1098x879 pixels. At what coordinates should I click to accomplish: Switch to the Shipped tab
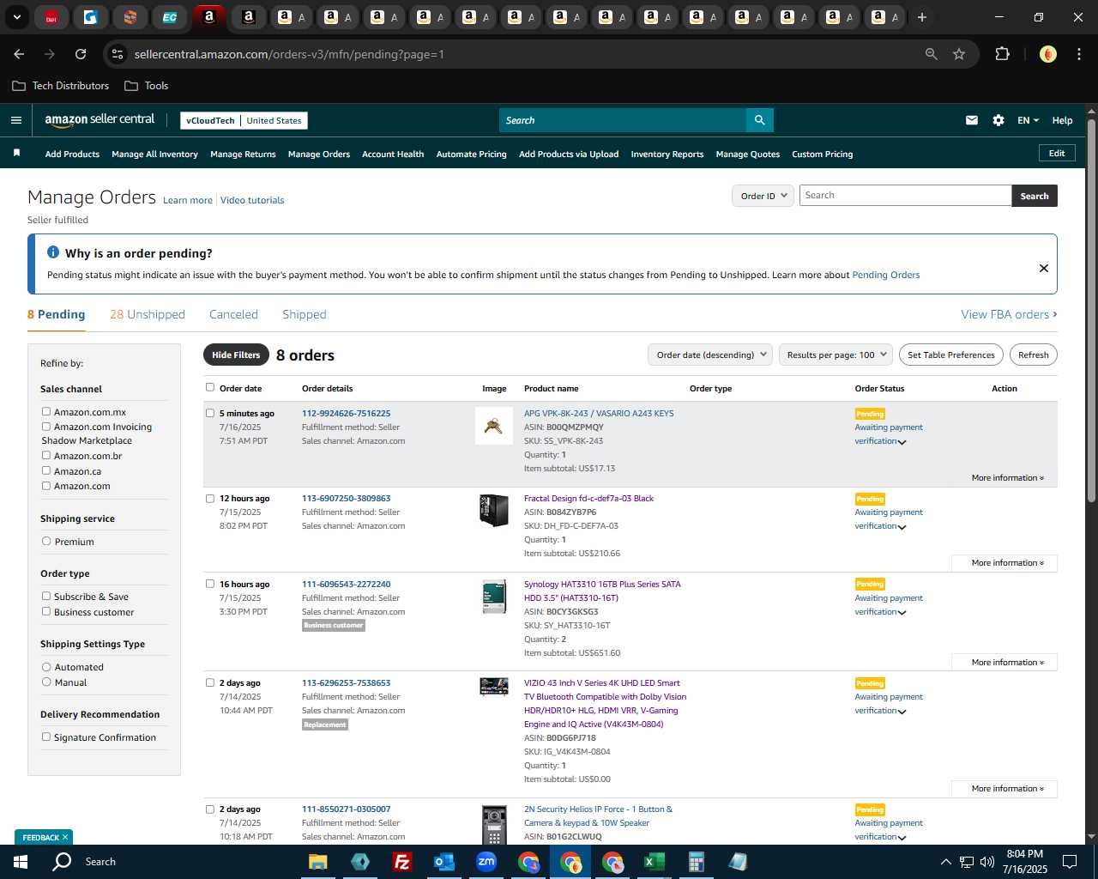pyautogui.click(x=305, y=314)
